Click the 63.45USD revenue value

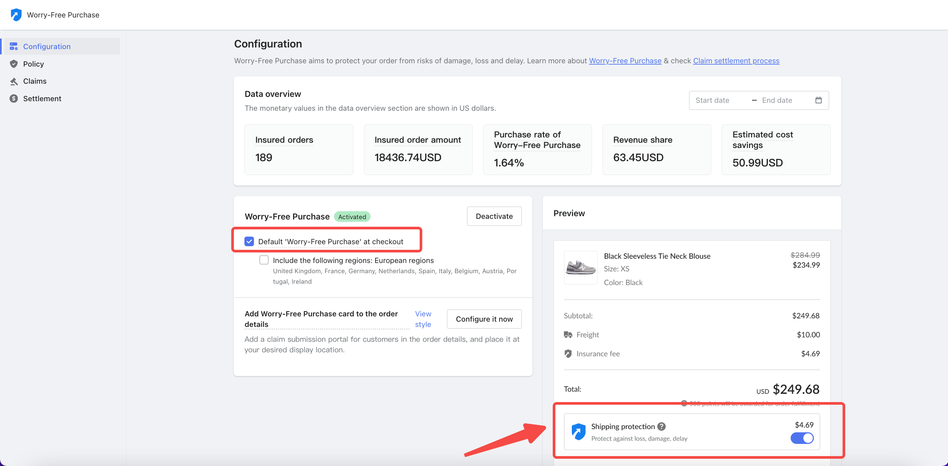[638, 158]
